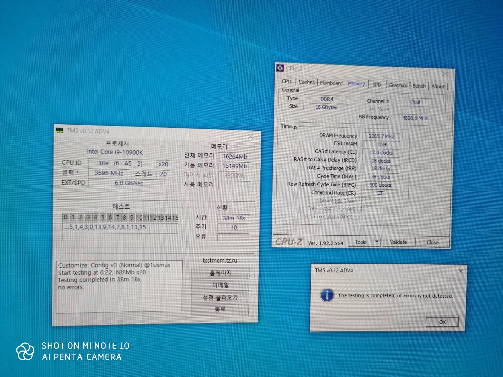
Task: Click the Intel Core i9-10900K processor name
Action: [115, 152]
